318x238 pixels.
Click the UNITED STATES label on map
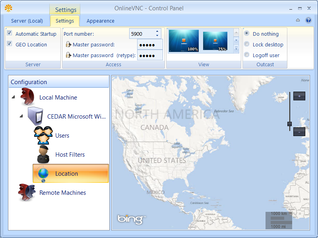(x=162, y=161)
